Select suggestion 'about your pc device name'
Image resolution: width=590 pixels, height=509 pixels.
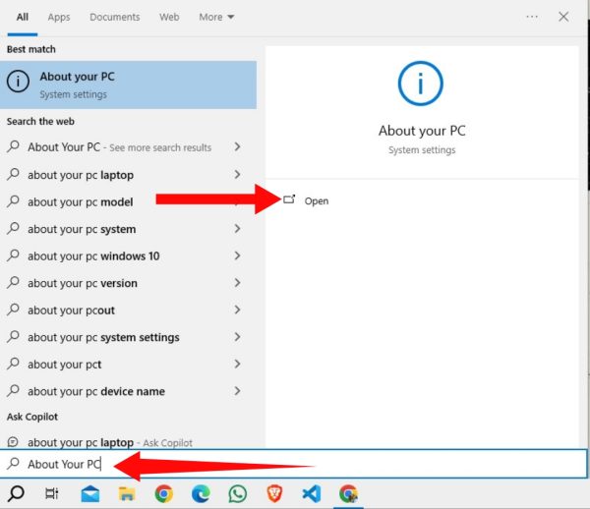(x=96, y=391)
